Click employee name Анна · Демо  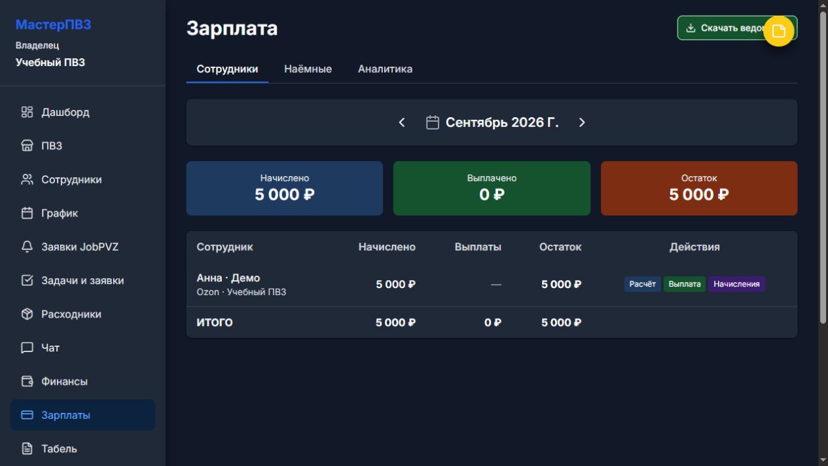228,278
